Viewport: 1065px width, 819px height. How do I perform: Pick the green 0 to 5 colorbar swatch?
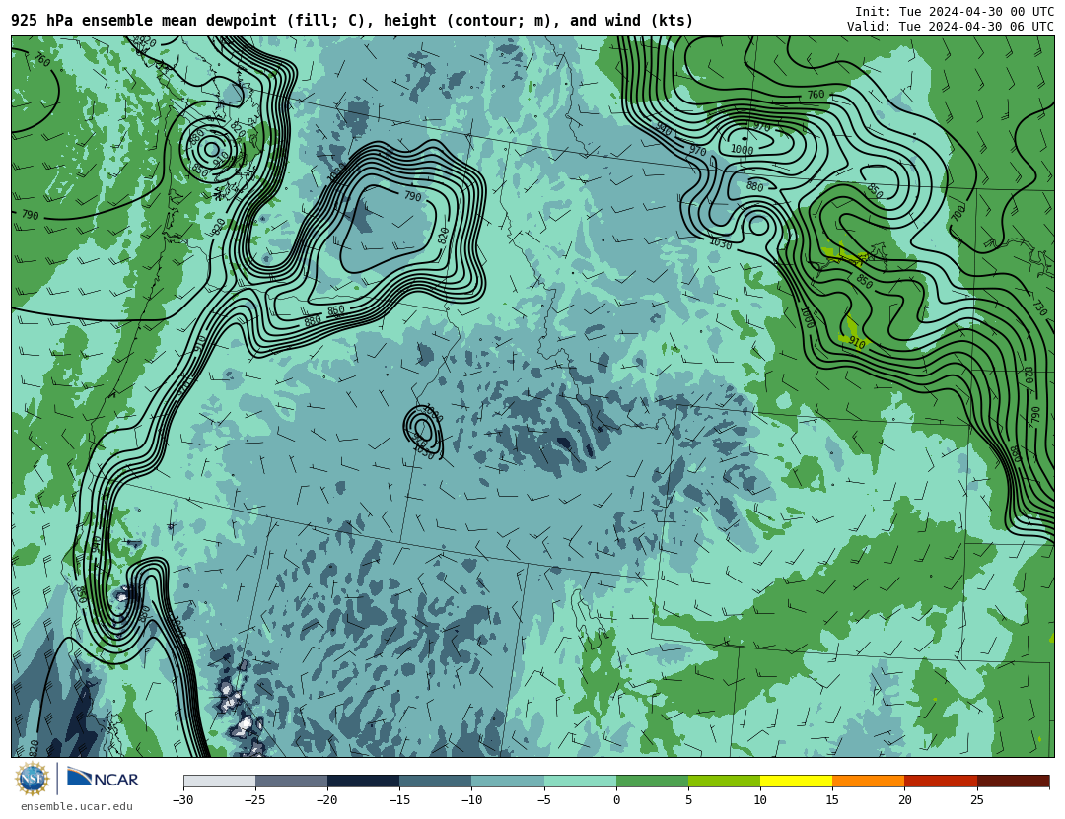[x=652, y=781]
